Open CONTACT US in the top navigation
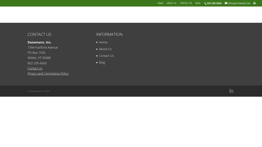The width and height of the screenshot is (262, 147). [x=186, y=3]
